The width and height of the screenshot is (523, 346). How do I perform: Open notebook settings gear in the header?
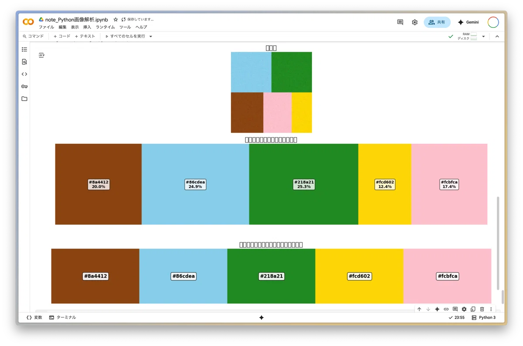[414, 22]
